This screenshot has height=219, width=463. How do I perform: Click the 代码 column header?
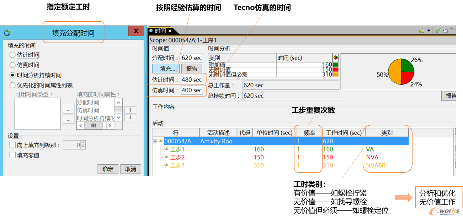coord(245,132)
